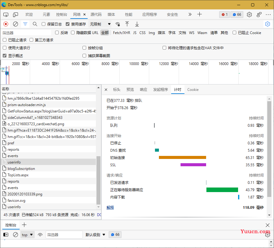The image size is (274, 248).
Task: Open the 标头 details tab
Action: click(117, 90)
